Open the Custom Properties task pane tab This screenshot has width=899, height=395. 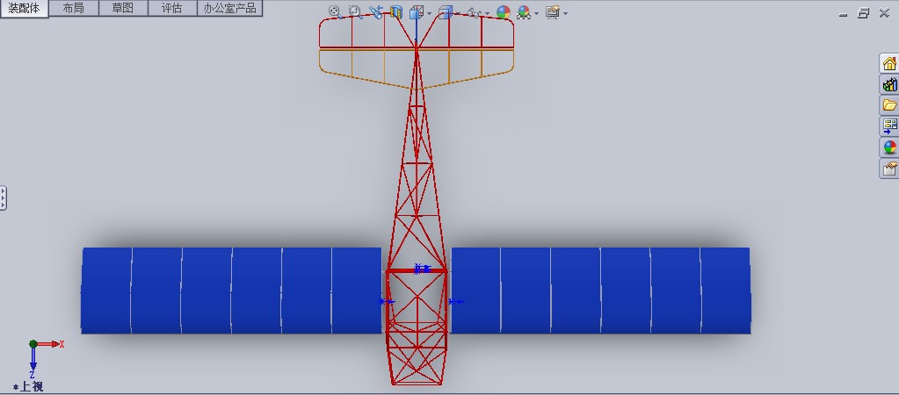pyautogui.click(x=889, y=169)
